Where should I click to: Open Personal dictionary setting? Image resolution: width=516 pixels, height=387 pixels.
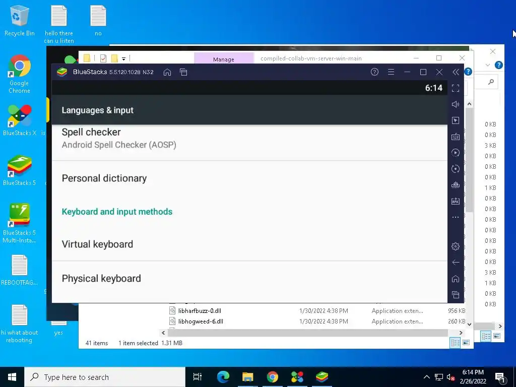[x=249, y=178]
